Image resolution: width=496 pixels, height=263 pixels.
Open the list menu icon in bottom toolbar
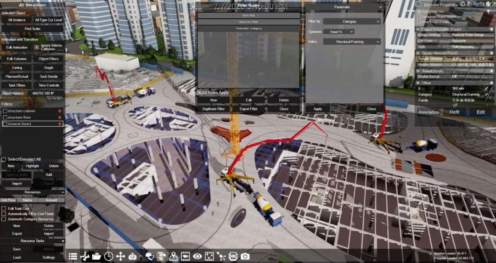click(x=73, y=257)
